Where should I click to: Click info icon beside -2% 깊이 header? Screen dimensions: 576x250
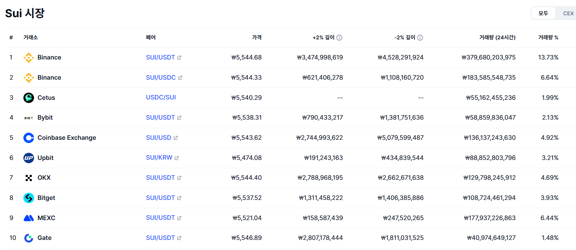[420, 38]
